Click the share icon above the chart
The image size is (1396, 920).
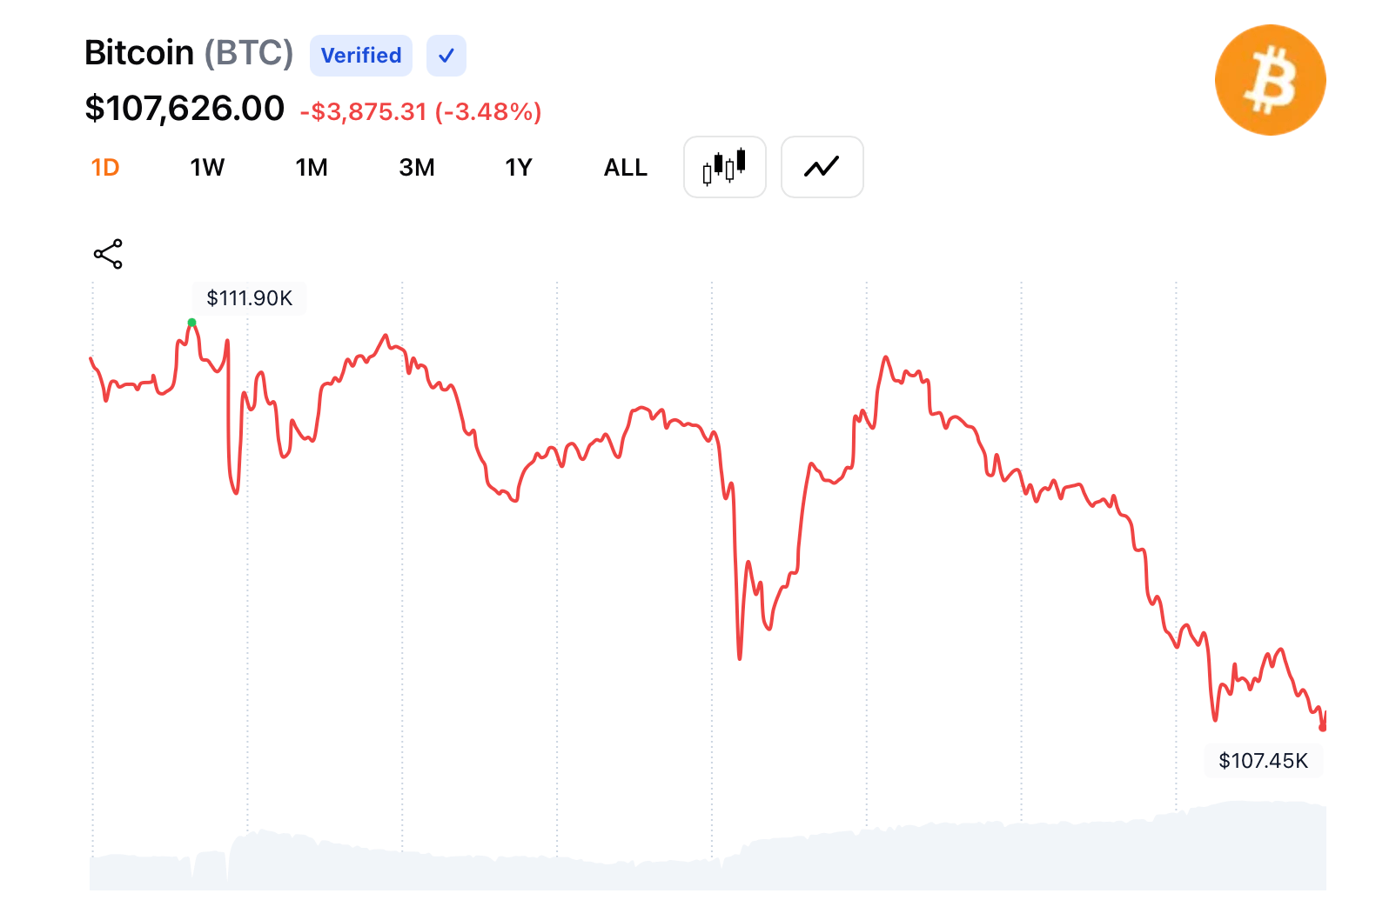coord(108,254)
